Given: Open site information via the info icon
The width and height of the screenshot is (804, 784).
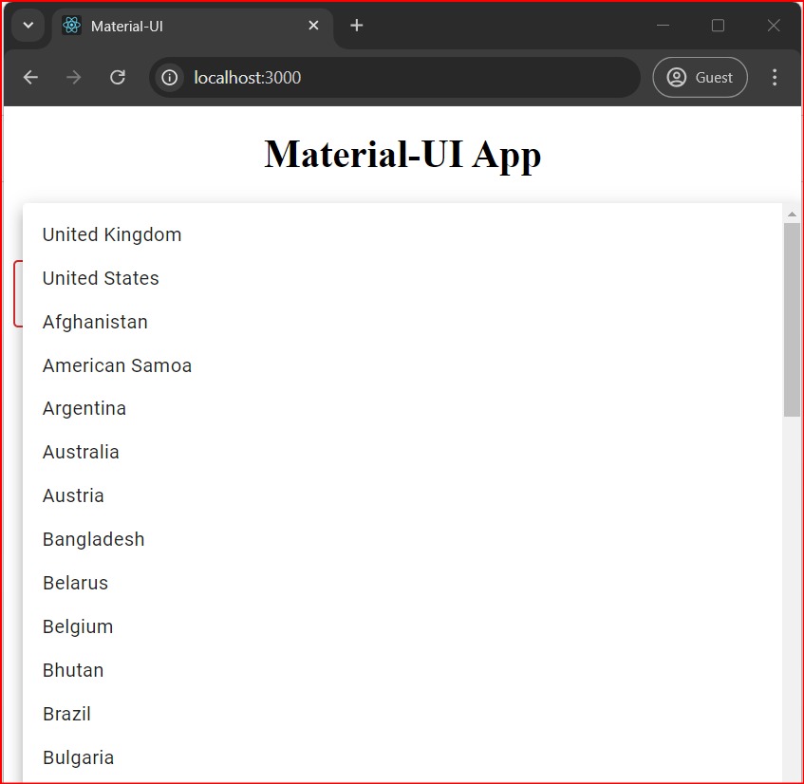Looking at the screenshot, I should (x=168, y=77).
